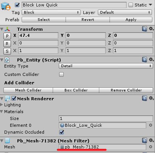Click the Box Collider button
155x153 pixels.
tap(76, 90)
